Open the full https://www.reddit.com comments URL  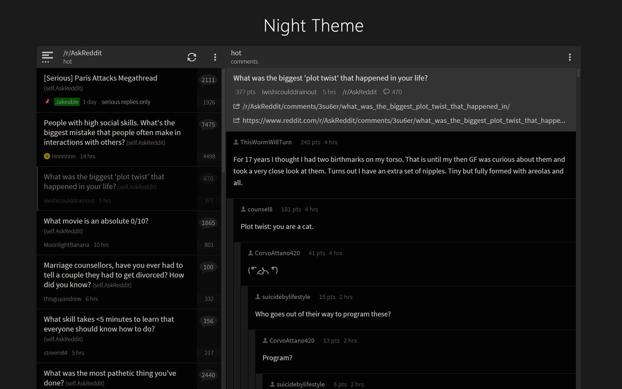click(404, 120)
